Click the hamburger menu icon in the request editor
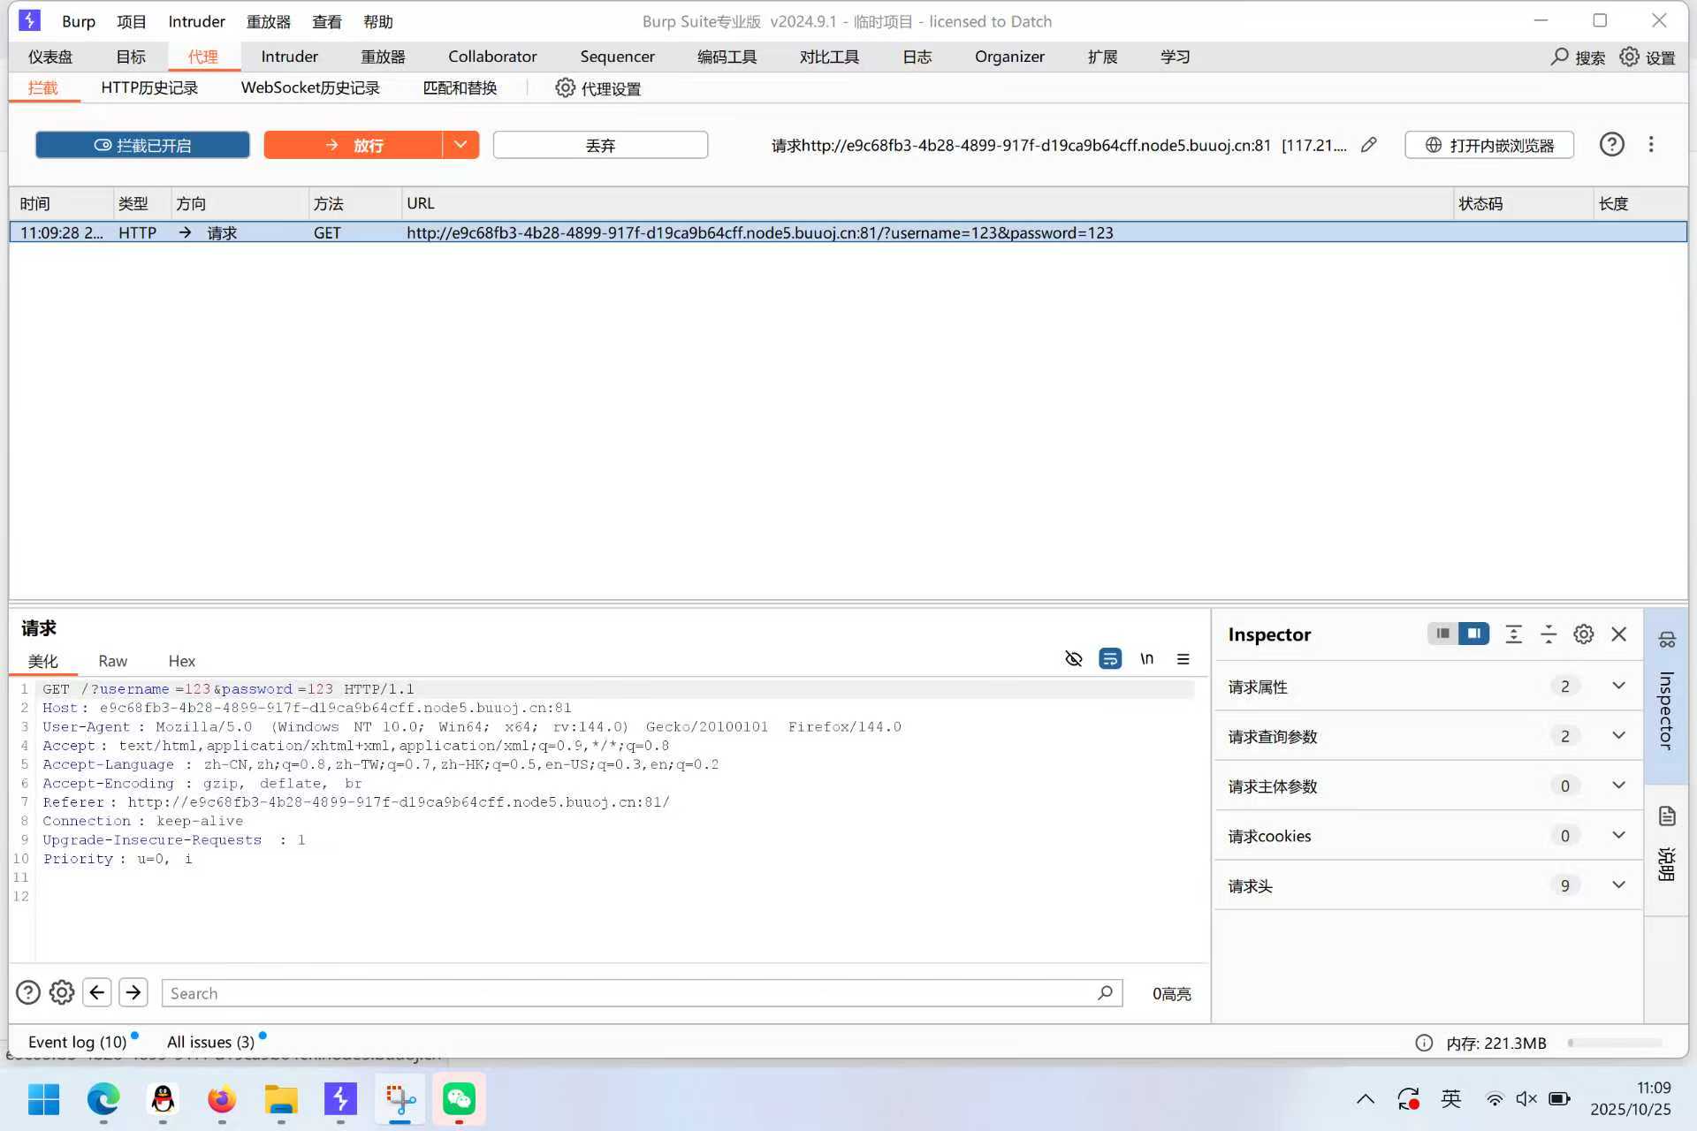Viewport: 1697px width, 1131px height. point(1183,659)
